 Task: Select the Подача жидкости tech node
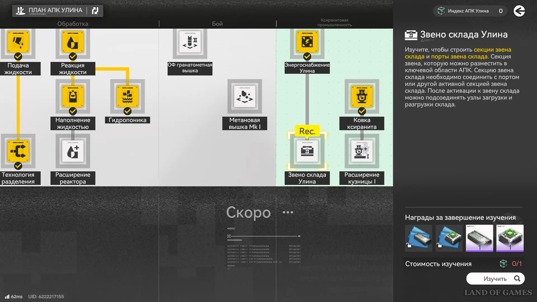[x=18, y=42]
